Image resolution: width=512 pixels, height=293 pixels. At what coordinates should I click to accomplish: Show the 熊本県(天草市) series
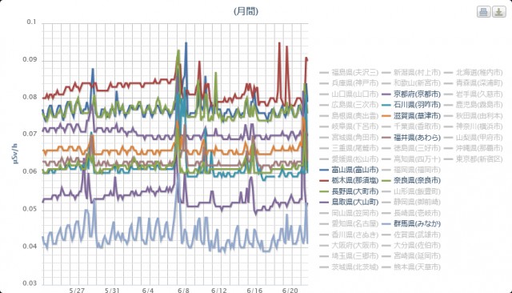pos(411,267)
